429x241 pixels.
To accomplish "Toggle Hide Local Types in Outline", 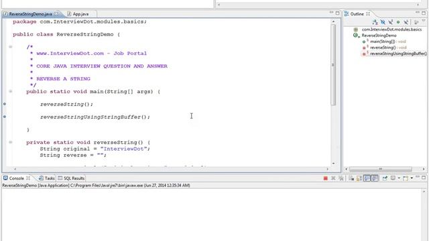I will [406, 22].
